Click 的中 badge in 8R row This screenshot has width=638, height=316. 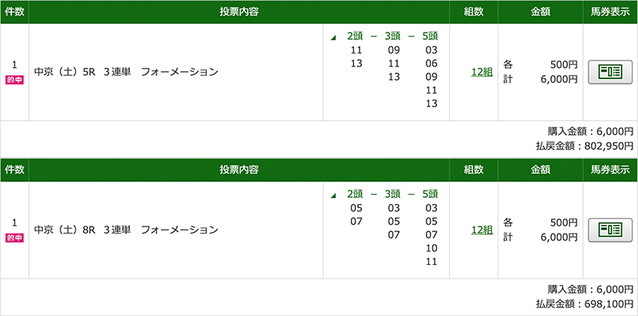click(14, 239)
